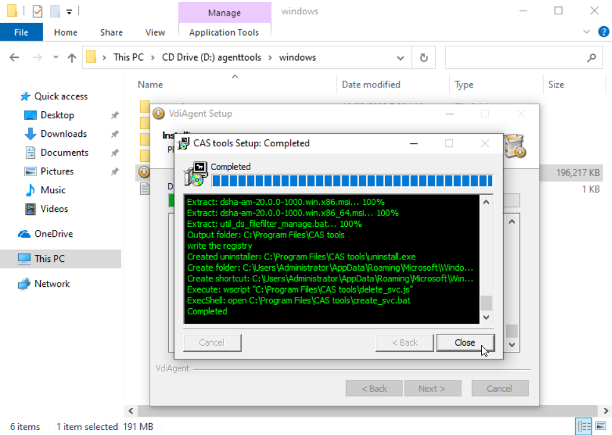Open Customize Quick Access Toolbar dropdown

pyautogui.click(x=69, y=12)
